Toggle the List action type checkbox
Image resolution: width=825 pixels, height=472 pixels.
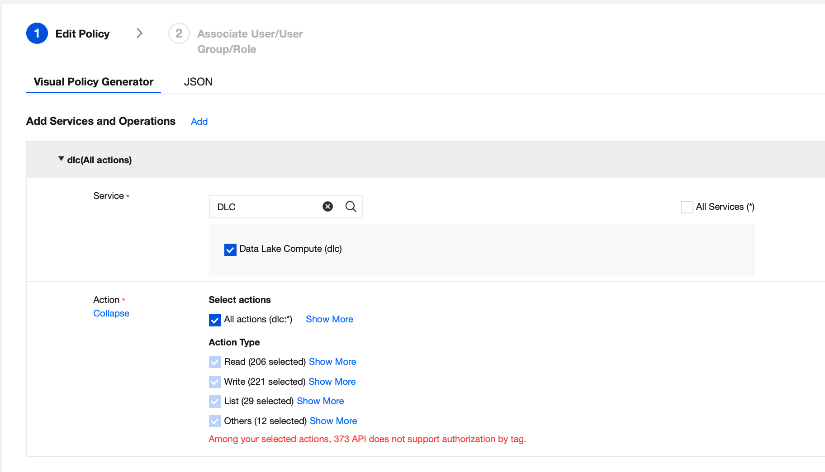(x=215, y=401)
